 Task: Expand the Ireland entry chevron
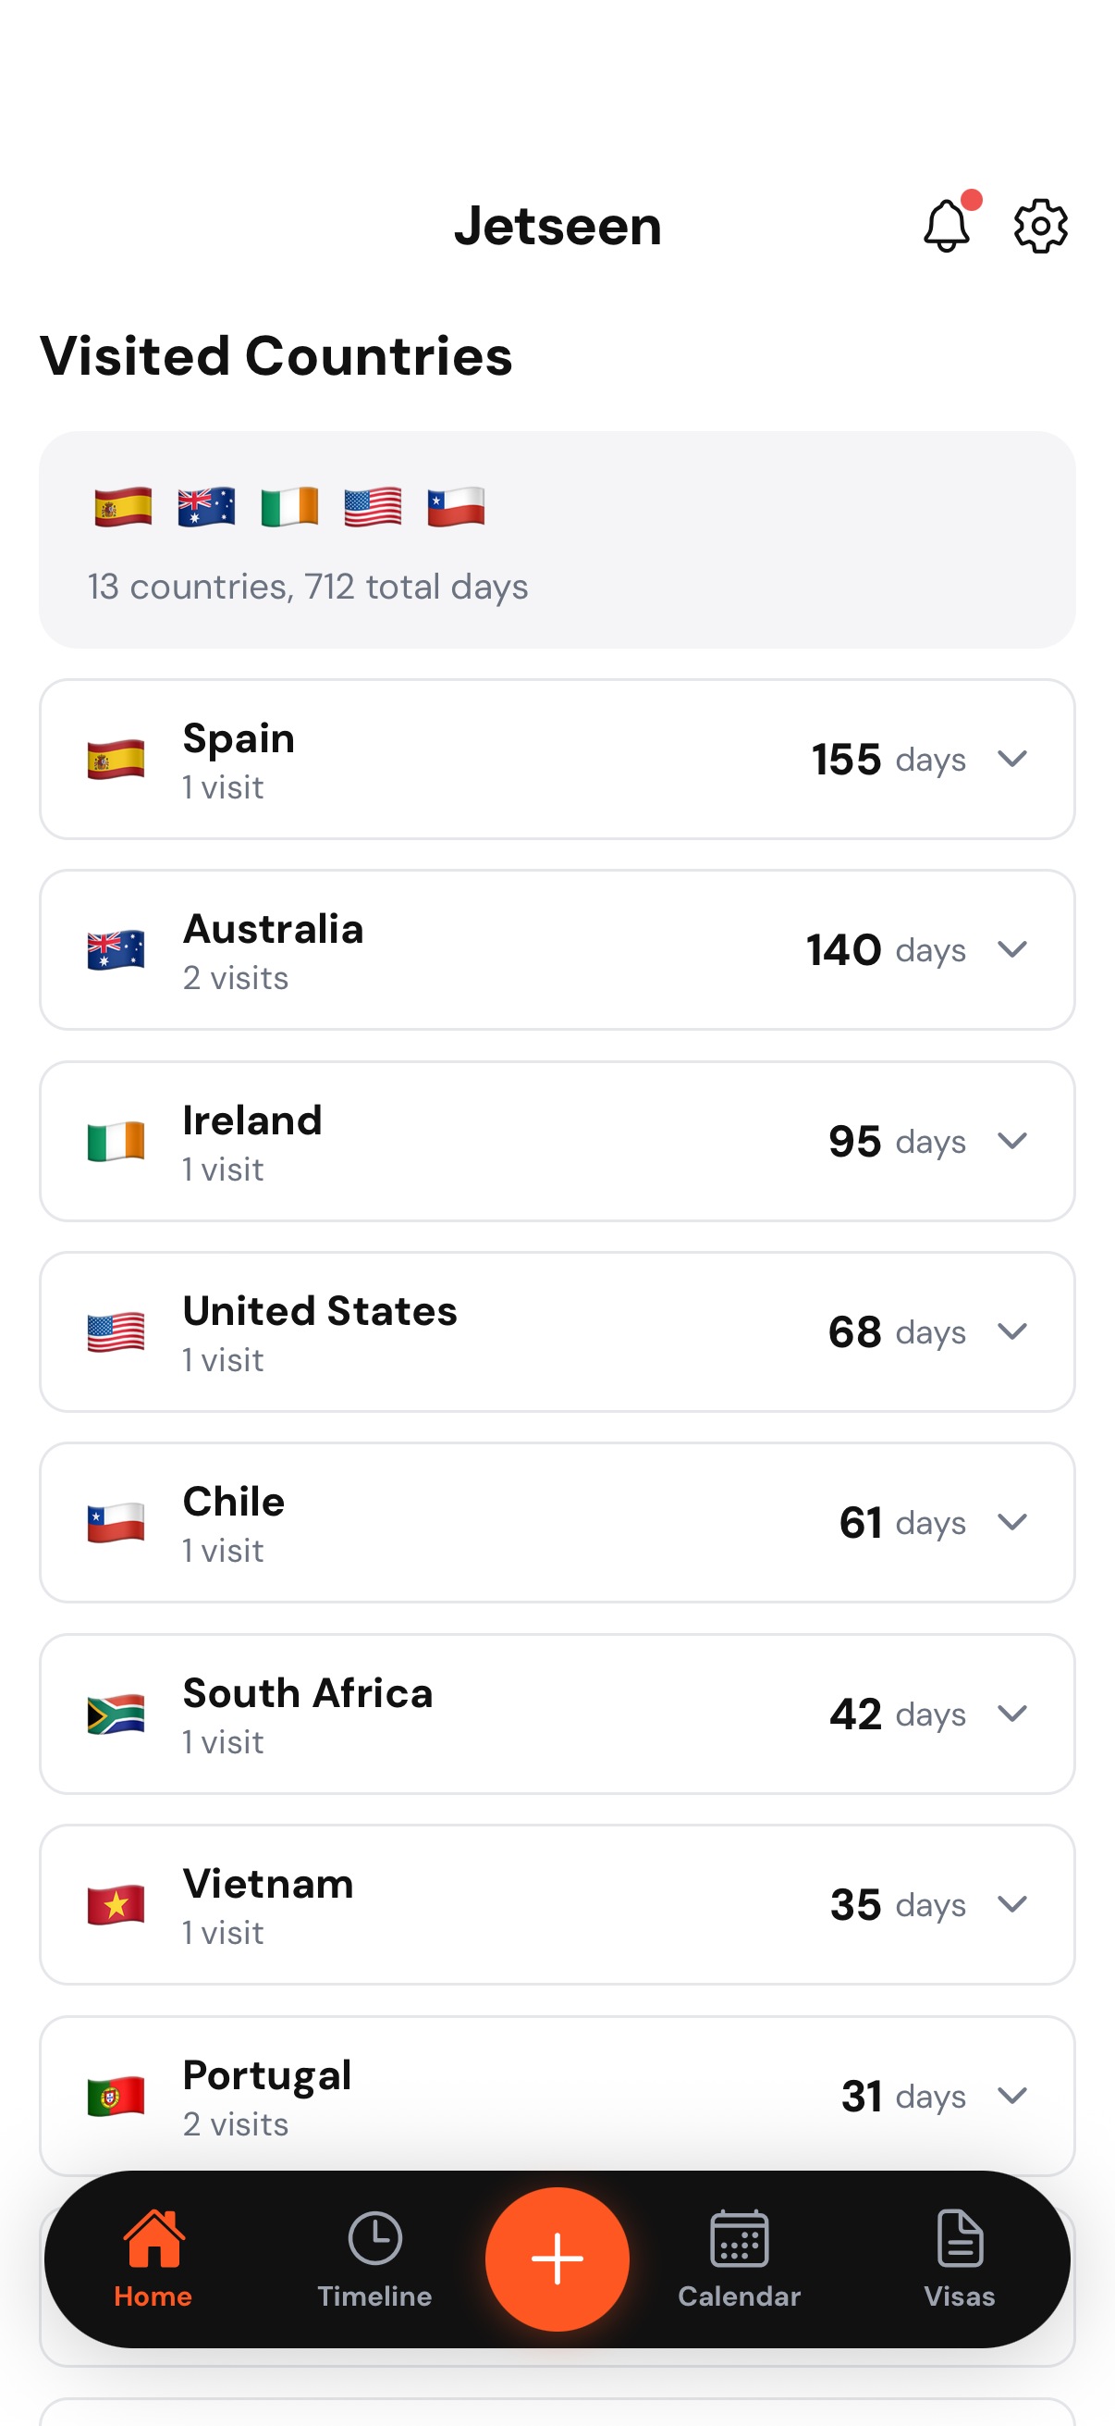(x=1012, y=1141)
